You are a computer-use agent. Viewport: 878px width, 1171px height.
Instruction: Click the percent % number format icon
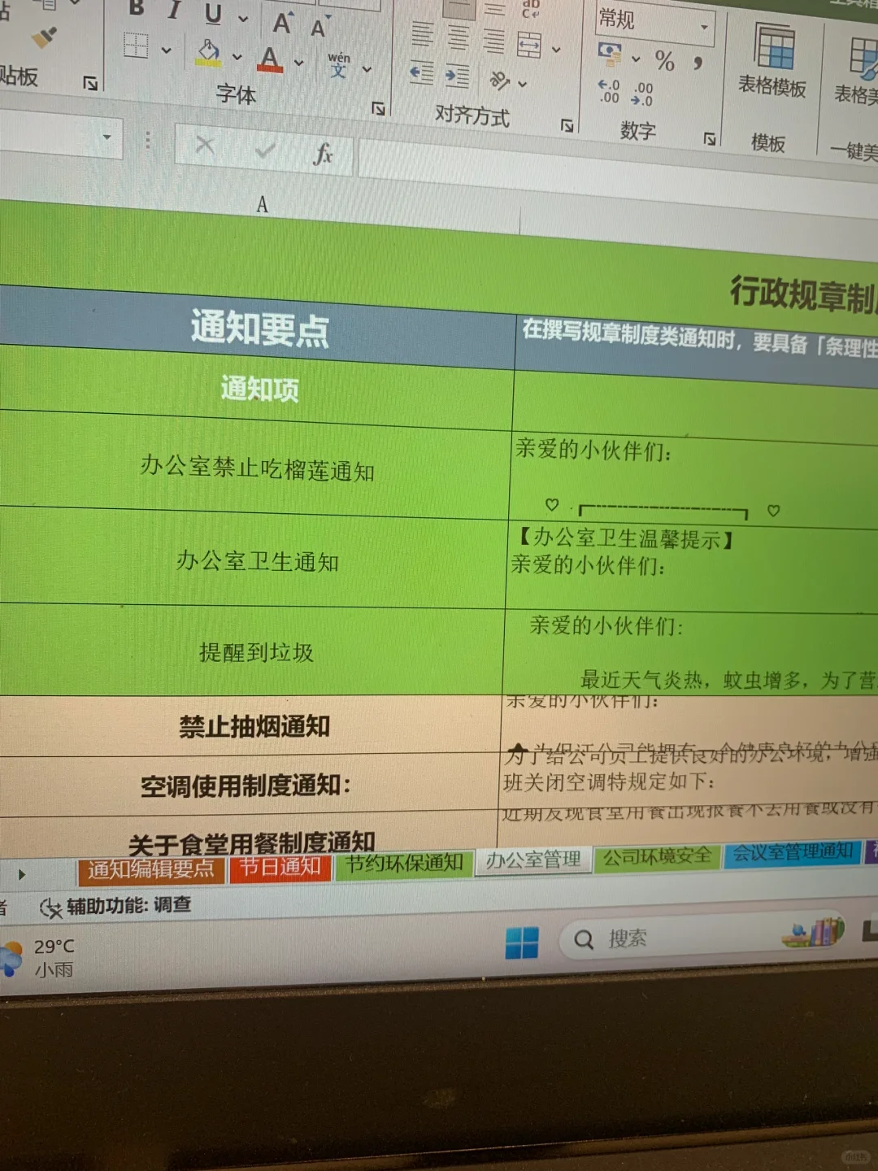coord(665,59)
